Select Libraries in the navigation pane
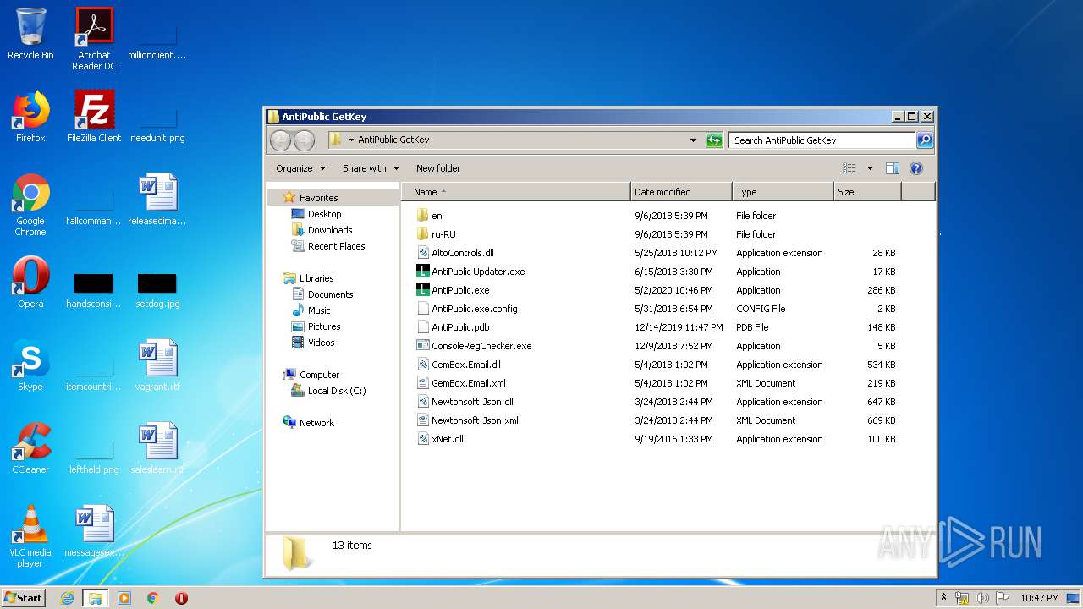The height and width of the screenshot is (609, 1083). [316, 278]
